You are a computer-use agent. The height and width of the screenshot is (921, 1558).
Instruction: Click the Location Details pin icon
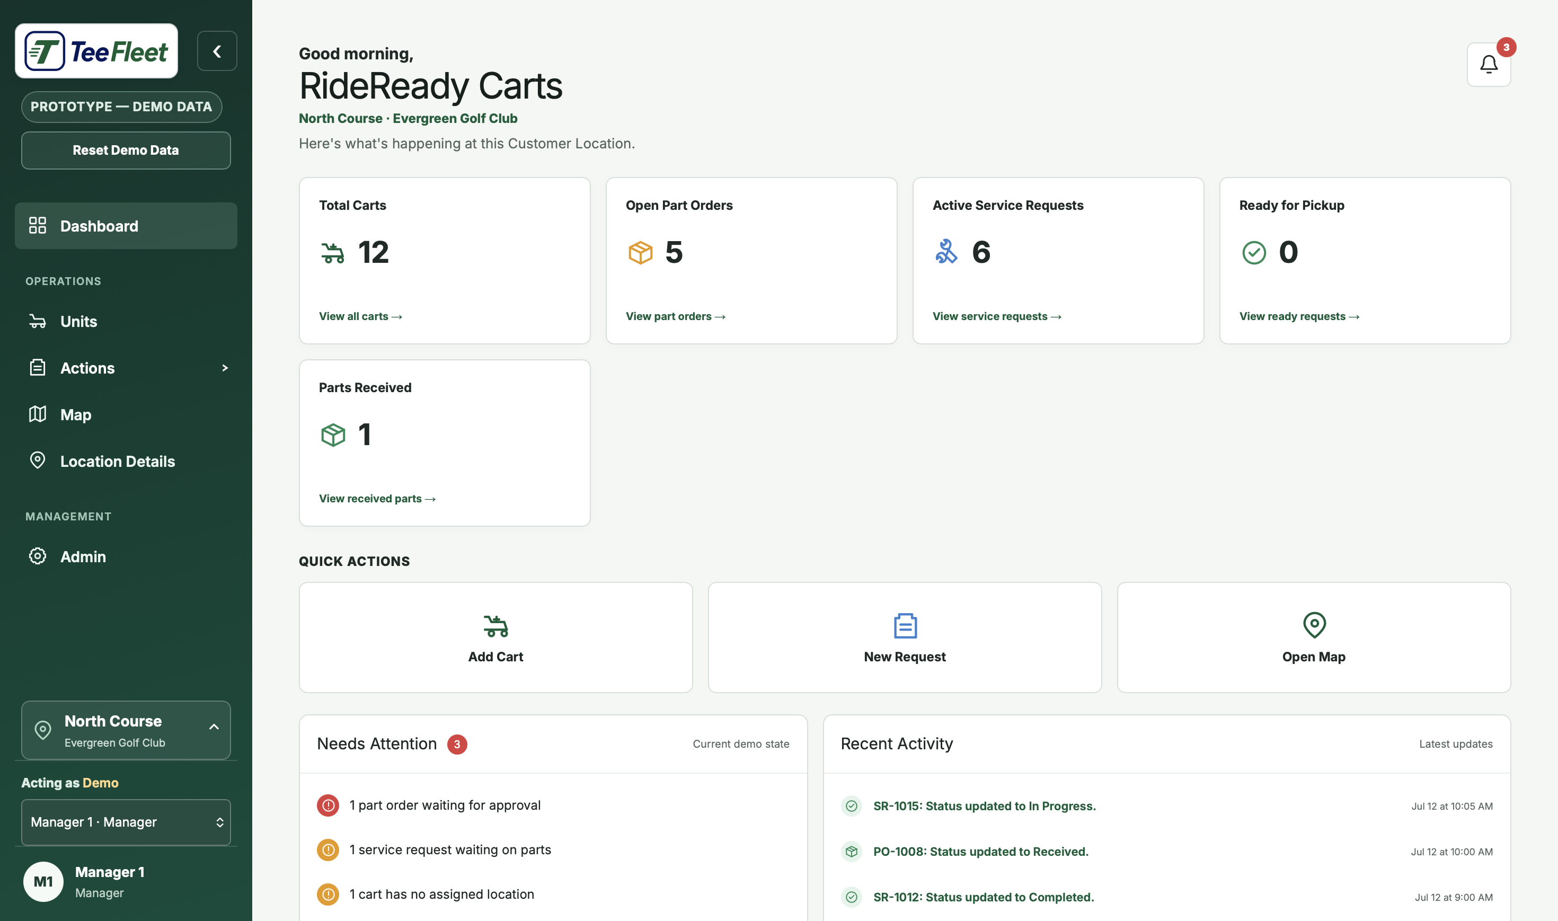pos(38,460)
